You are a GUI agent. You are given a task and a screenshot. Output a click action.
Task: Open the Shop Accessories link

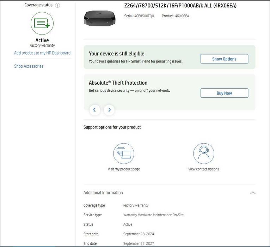coord(29,66)
